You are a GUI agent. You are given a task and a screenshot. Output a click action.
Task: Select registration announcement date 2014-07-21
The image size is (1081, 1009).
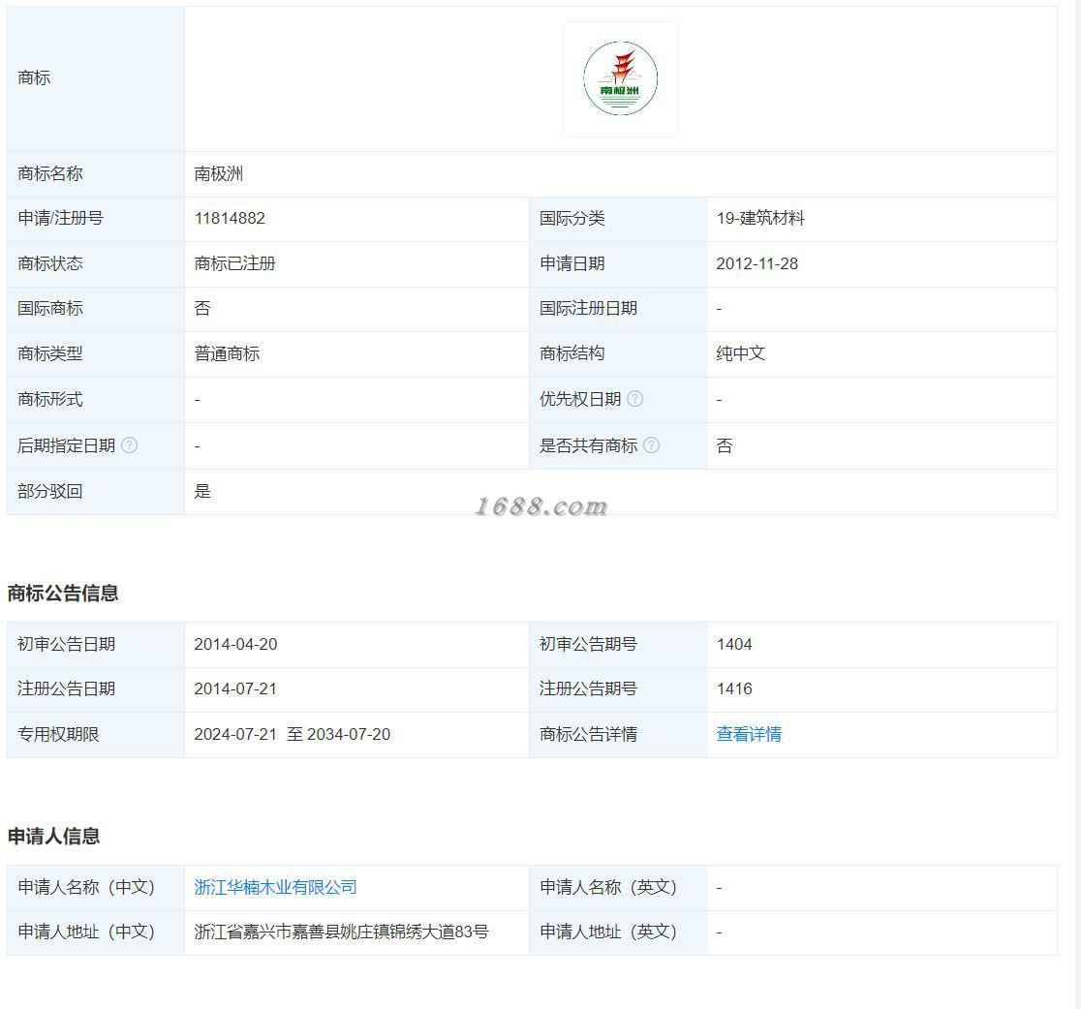[235, 688]
